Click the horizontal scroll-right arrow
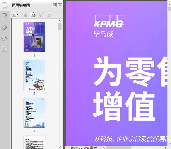The width and height of the screenshot is (171, 149). pyautogui.click(x=165, y=148)
